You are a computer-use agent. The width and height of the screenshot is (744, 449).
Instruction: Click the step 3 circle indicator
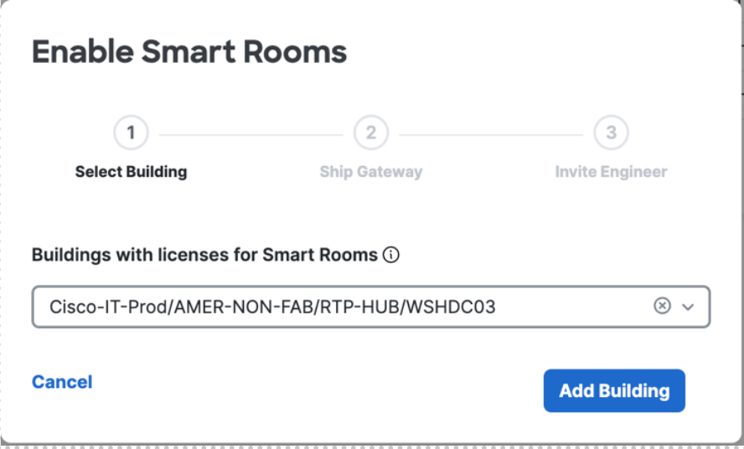point(611,132)
